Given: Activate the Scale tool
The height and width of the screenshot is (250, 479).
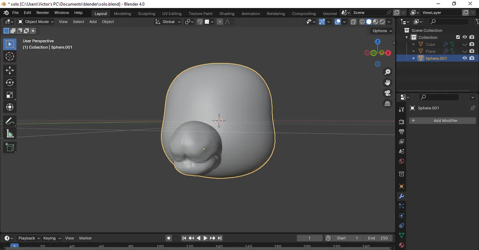Looking at the screenshot, I should coord(10,95).
